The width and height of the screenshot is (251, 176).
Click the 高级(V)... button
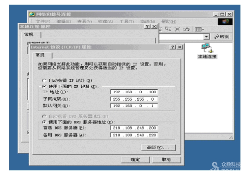point(158,148)
